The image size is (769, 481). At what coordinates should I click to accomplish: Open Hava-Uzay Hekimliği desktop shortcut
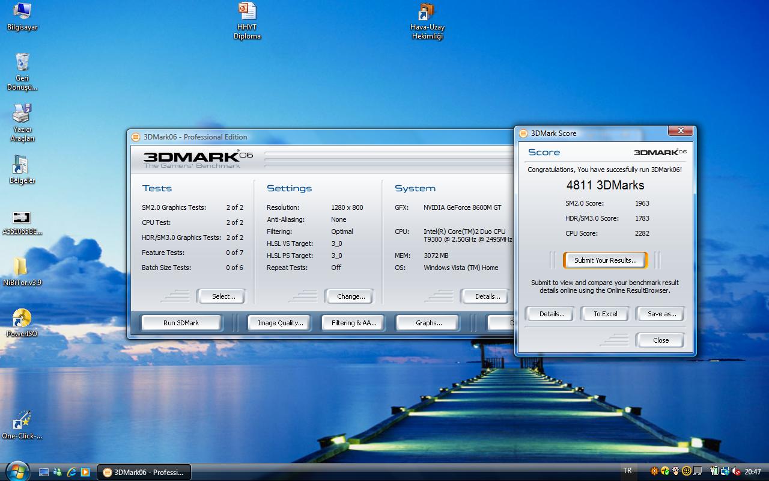point(427,20)
